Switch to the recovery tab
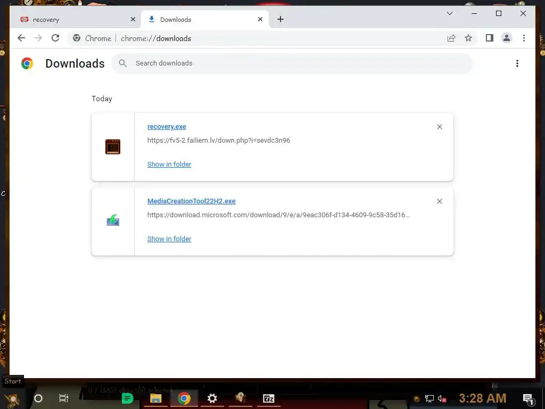 [x=75, y=20]
